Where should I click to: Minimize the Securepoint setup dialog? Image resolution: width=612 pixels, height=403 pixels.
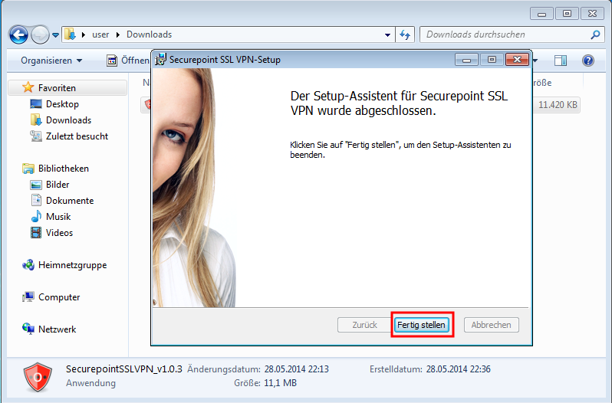[x=466, y=60]
